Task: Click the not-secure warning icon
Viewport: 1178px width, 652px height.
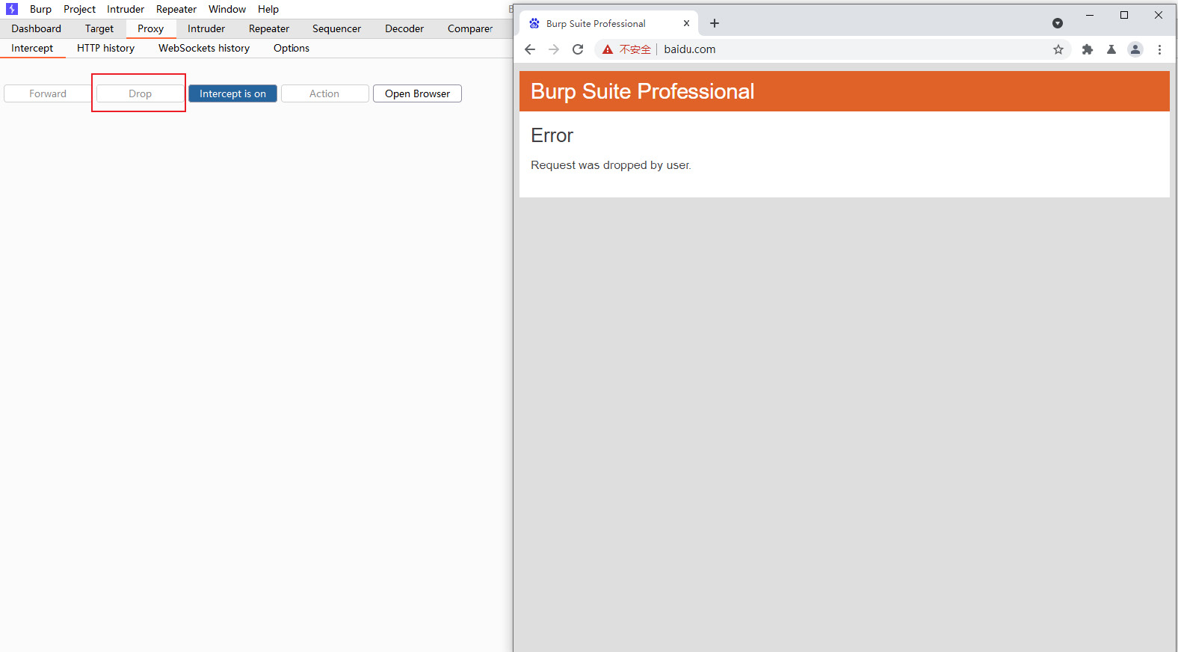Action: tap(608, 49)
